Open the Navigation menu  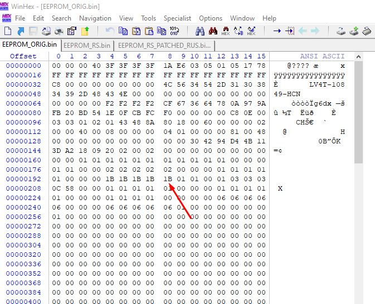(x=95, y=18)
